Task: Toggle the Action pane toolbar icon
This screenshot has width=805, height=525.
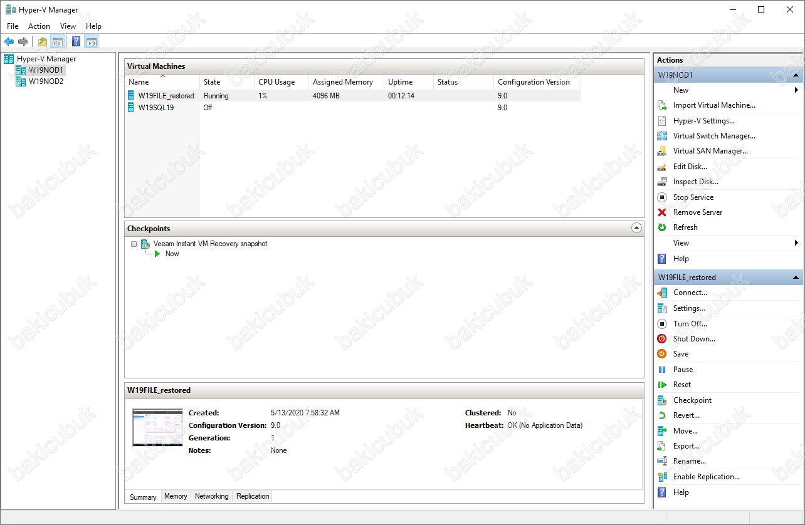Action: (92, 42)
